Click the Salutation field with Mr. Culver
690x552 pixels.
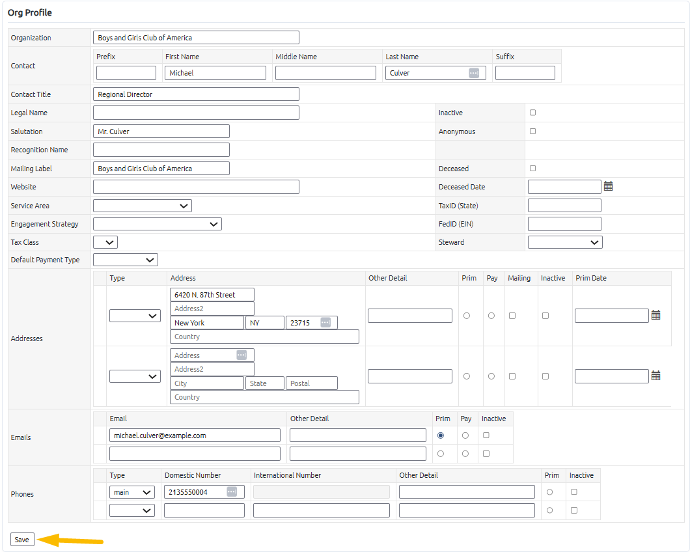[x=161, y=131]
